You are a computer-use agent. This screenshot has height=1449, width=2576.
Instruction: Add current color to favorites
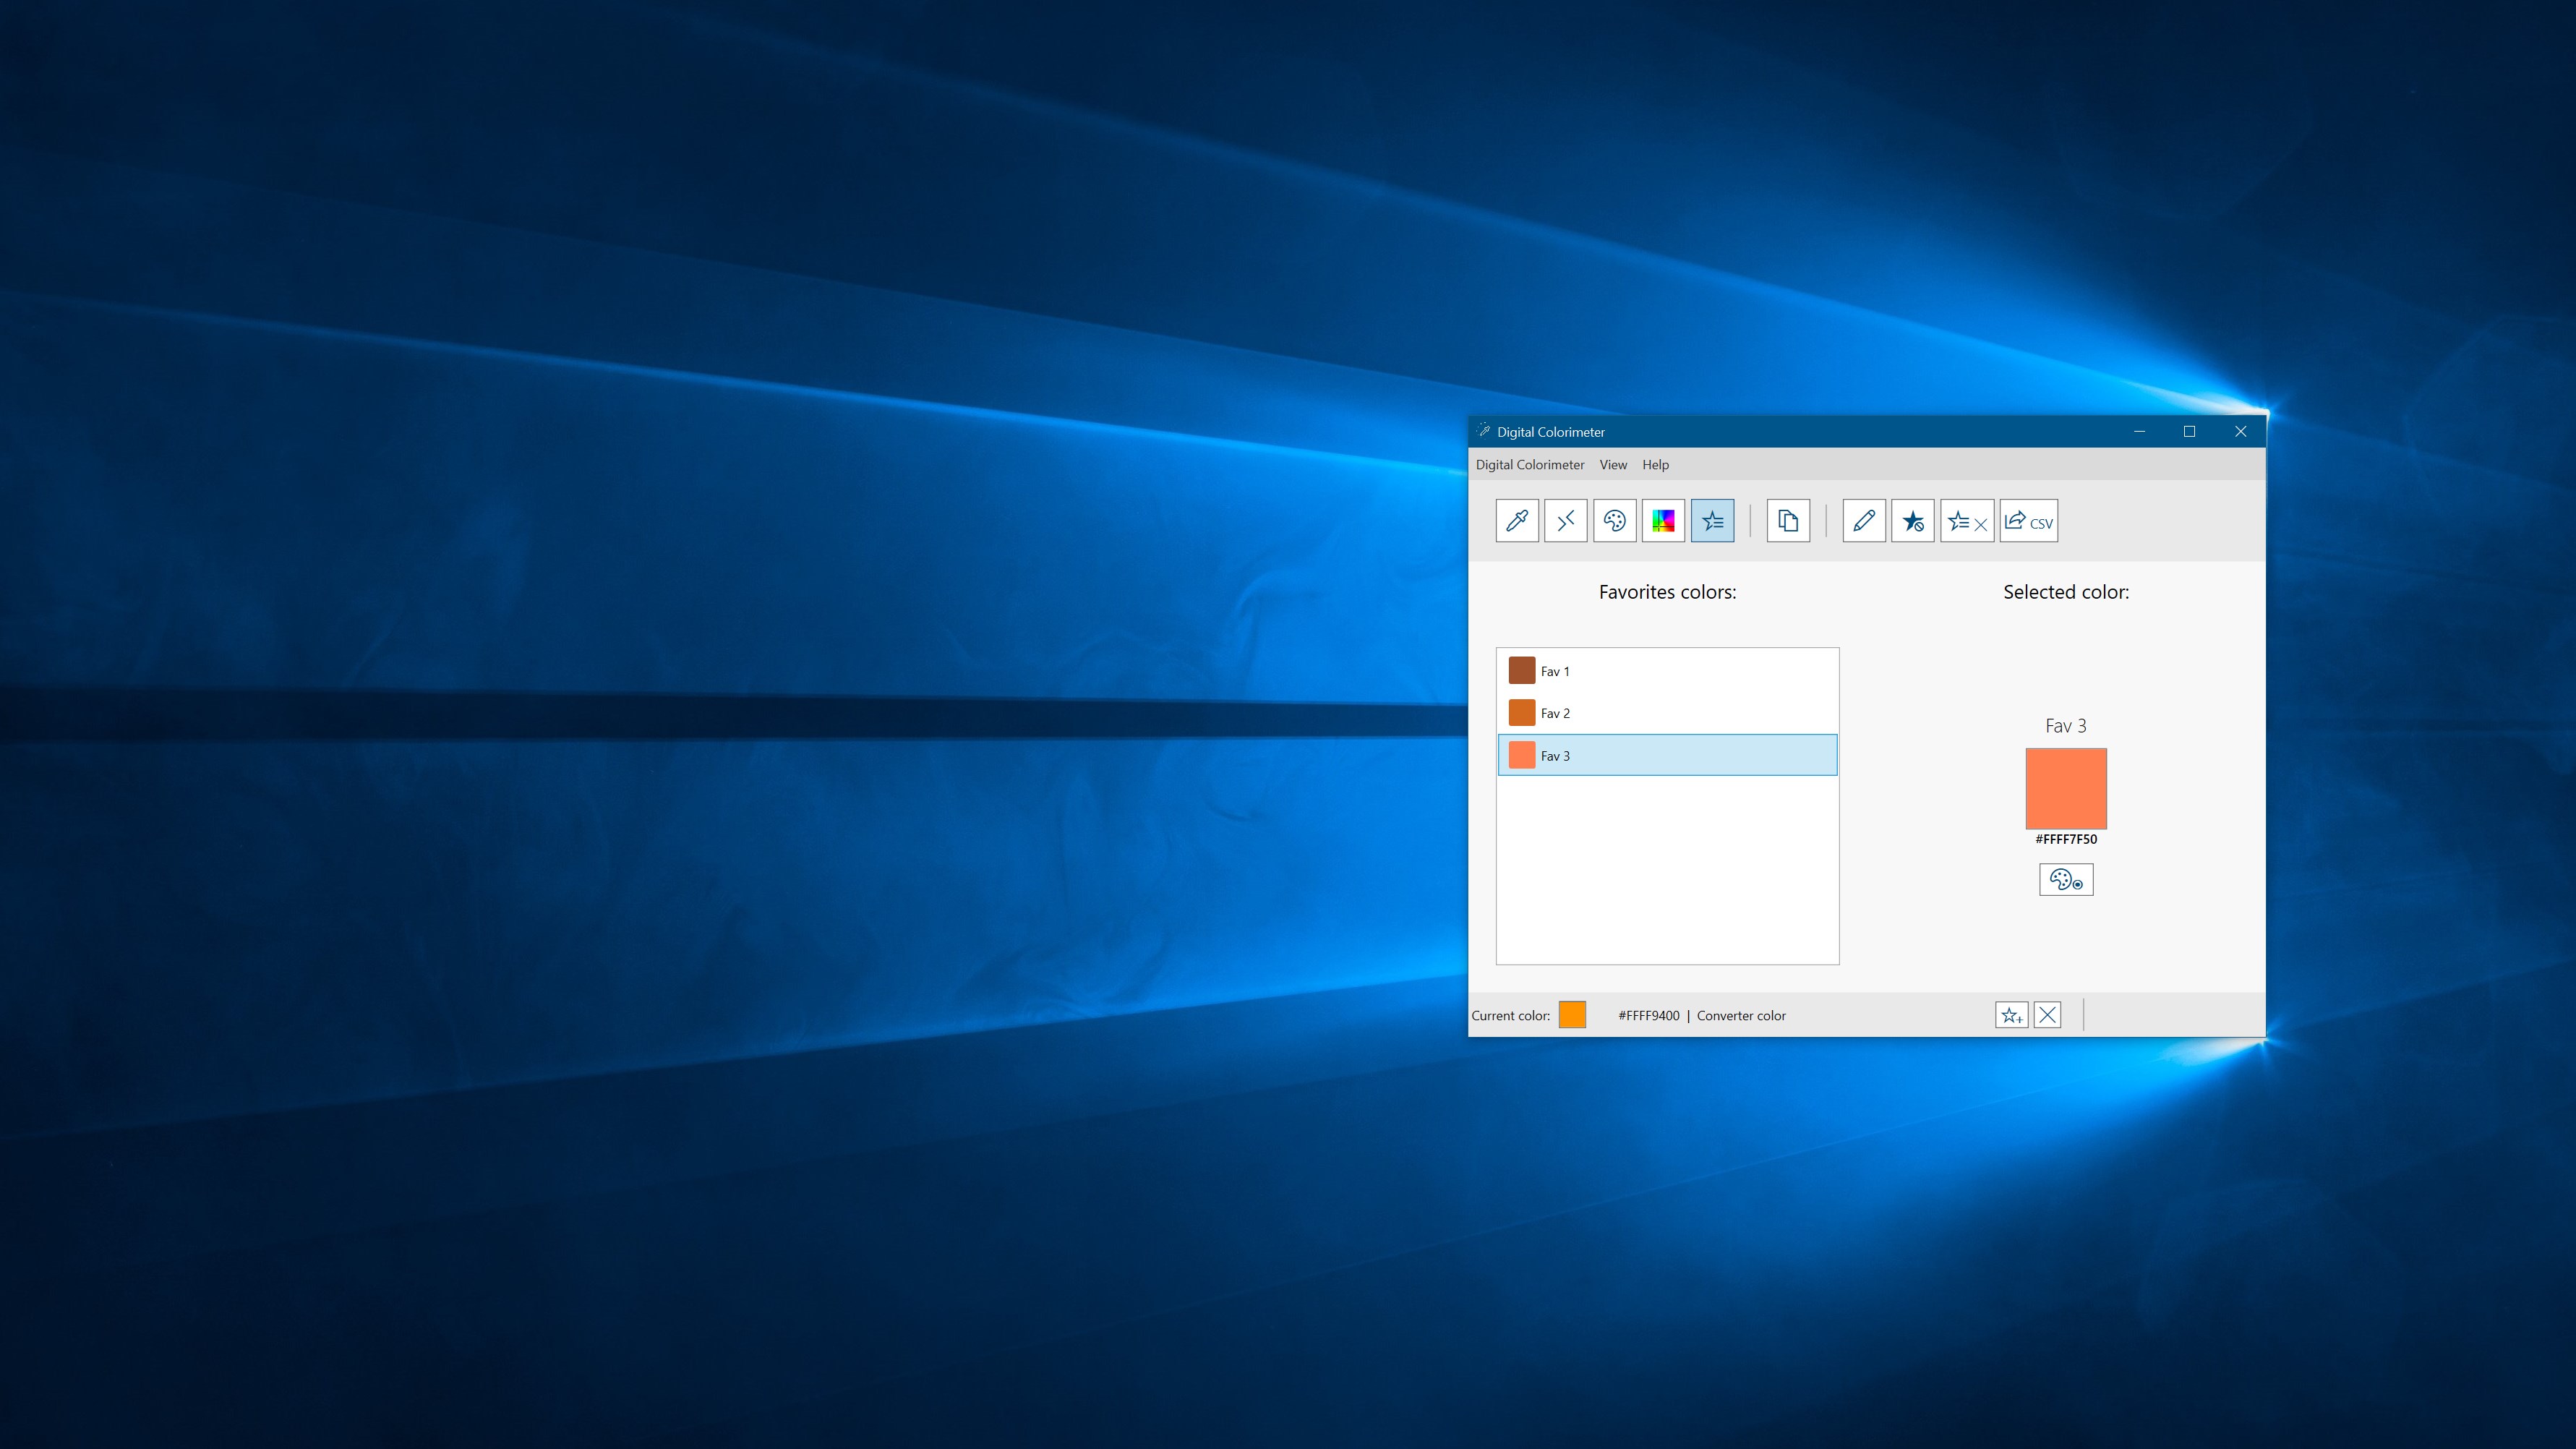[x=2011, y=1016]
